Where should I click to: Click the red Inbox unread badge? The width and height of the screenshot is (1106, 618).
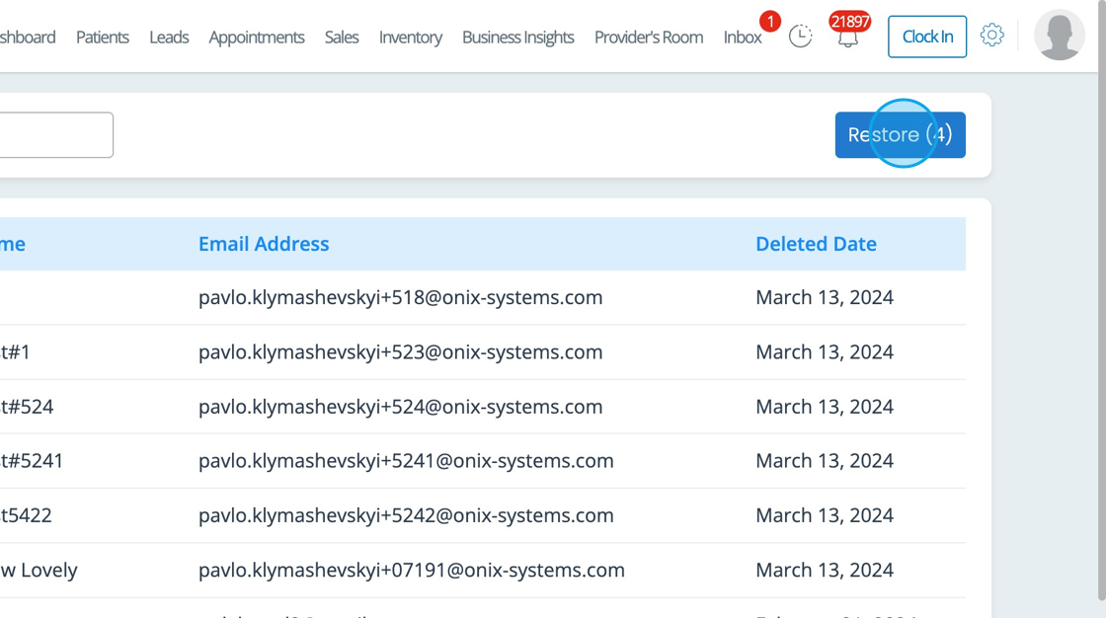769,21
